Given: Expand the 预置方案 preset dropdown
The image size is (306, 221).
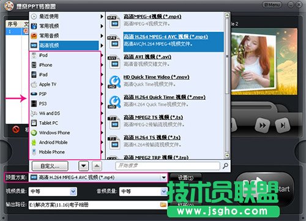Looking at the screenshot, I should coord(163,178).
